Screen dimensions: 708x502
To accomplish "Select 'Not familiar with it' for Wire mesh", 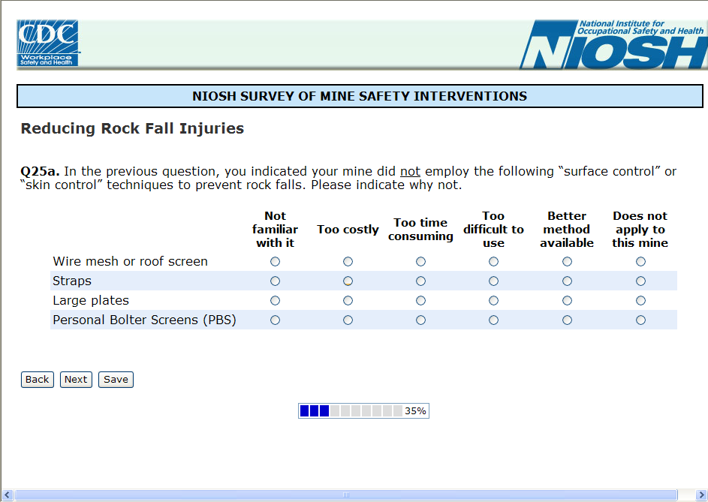I will 275,261.
